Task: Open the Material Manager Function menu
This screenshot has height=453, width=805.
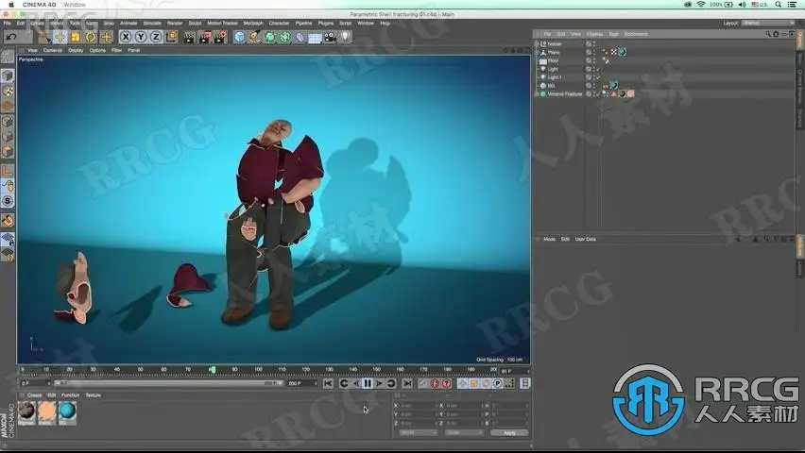Action: coord(70,395)
